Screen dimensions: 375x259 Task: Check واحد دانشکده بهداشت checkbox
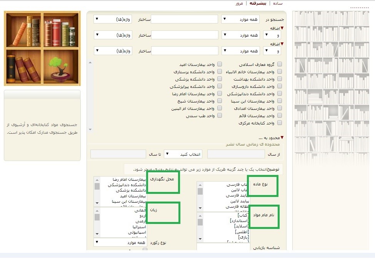coord(280,79)
